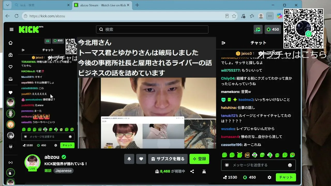Click the 'KICK配信界が揺れている！' stream title
This screenshot has height=186, width=331.
pyautogui.click(x=66, y=164)
